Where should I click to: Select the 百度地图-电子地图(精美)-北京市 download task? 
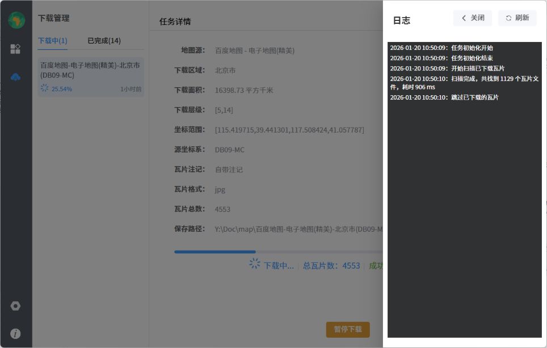coord(90,70)
